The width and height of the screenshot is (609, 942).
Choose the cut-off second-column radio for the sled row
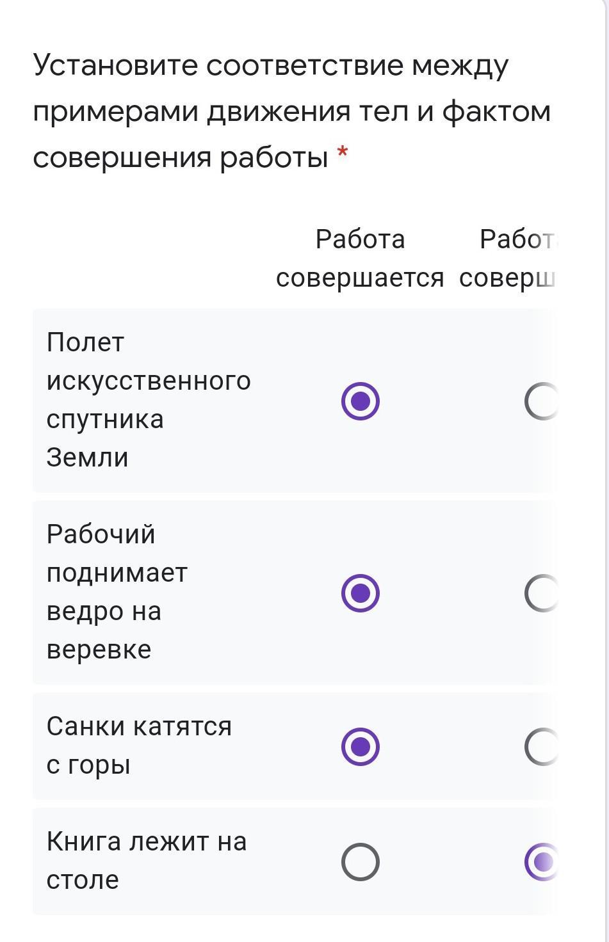(x=542, y=747)
